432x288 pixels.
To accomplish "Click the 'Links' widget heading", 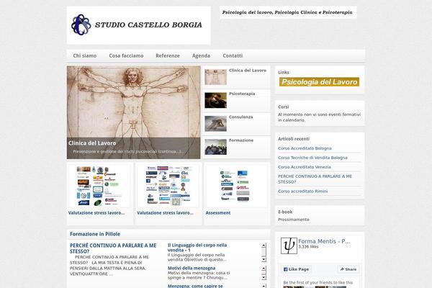I will [x=284, y=72].
